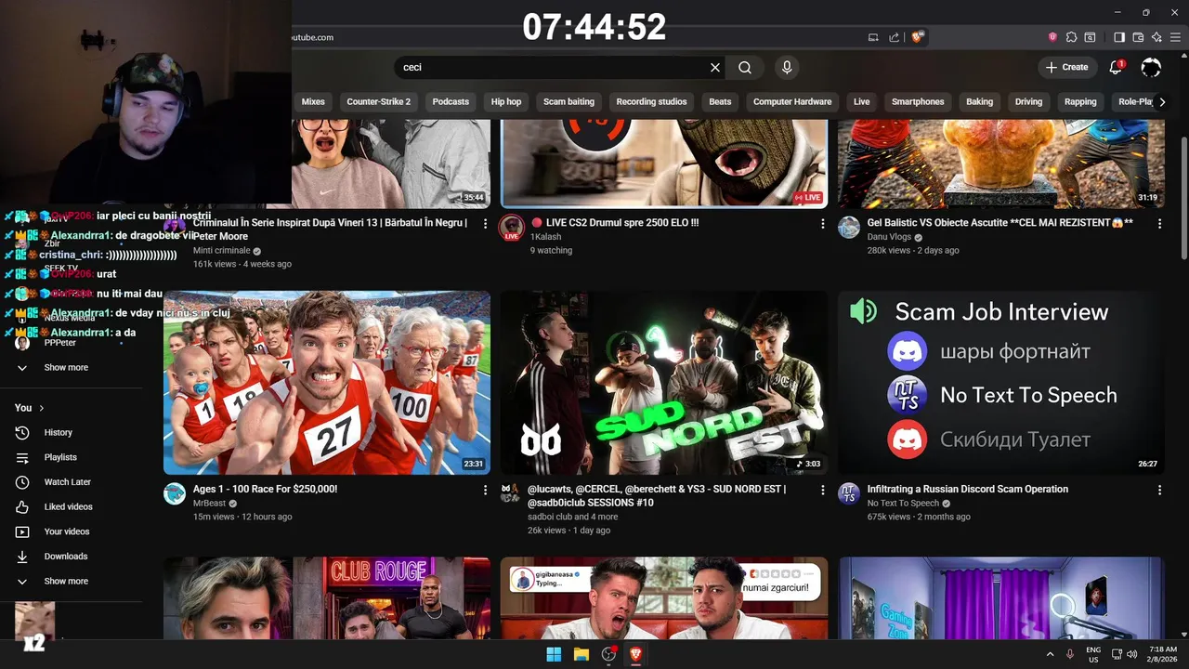Viewport: 1189px width, 669px height.
Task: Open the SUD NORD EST video thumbnail
Action: [664, 383]
